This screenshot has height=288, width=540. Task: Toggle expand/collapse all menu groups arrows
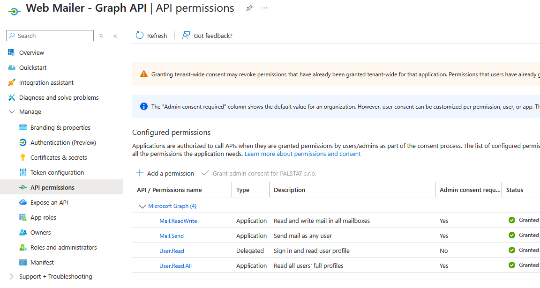pos(101,36)
